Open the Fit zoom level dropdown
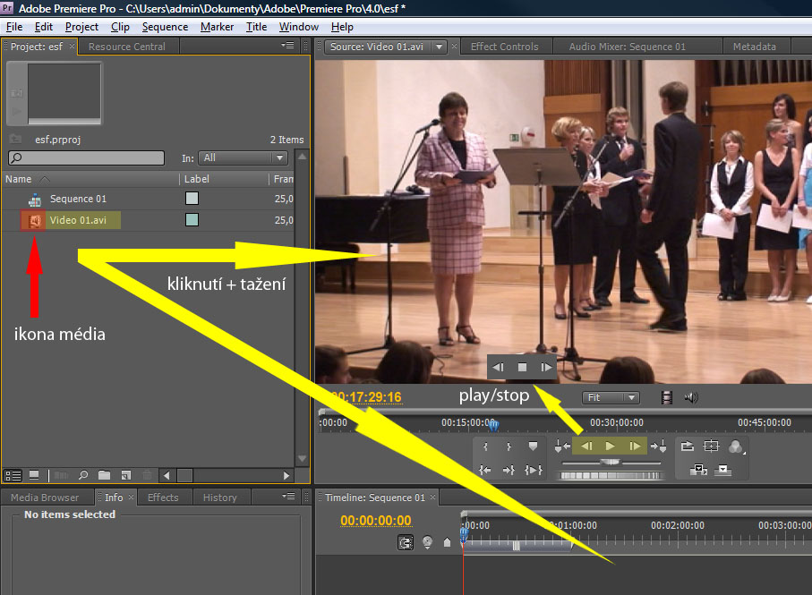Screen dimensions: 812x595 pyautogui.click(x=611, y=397)
